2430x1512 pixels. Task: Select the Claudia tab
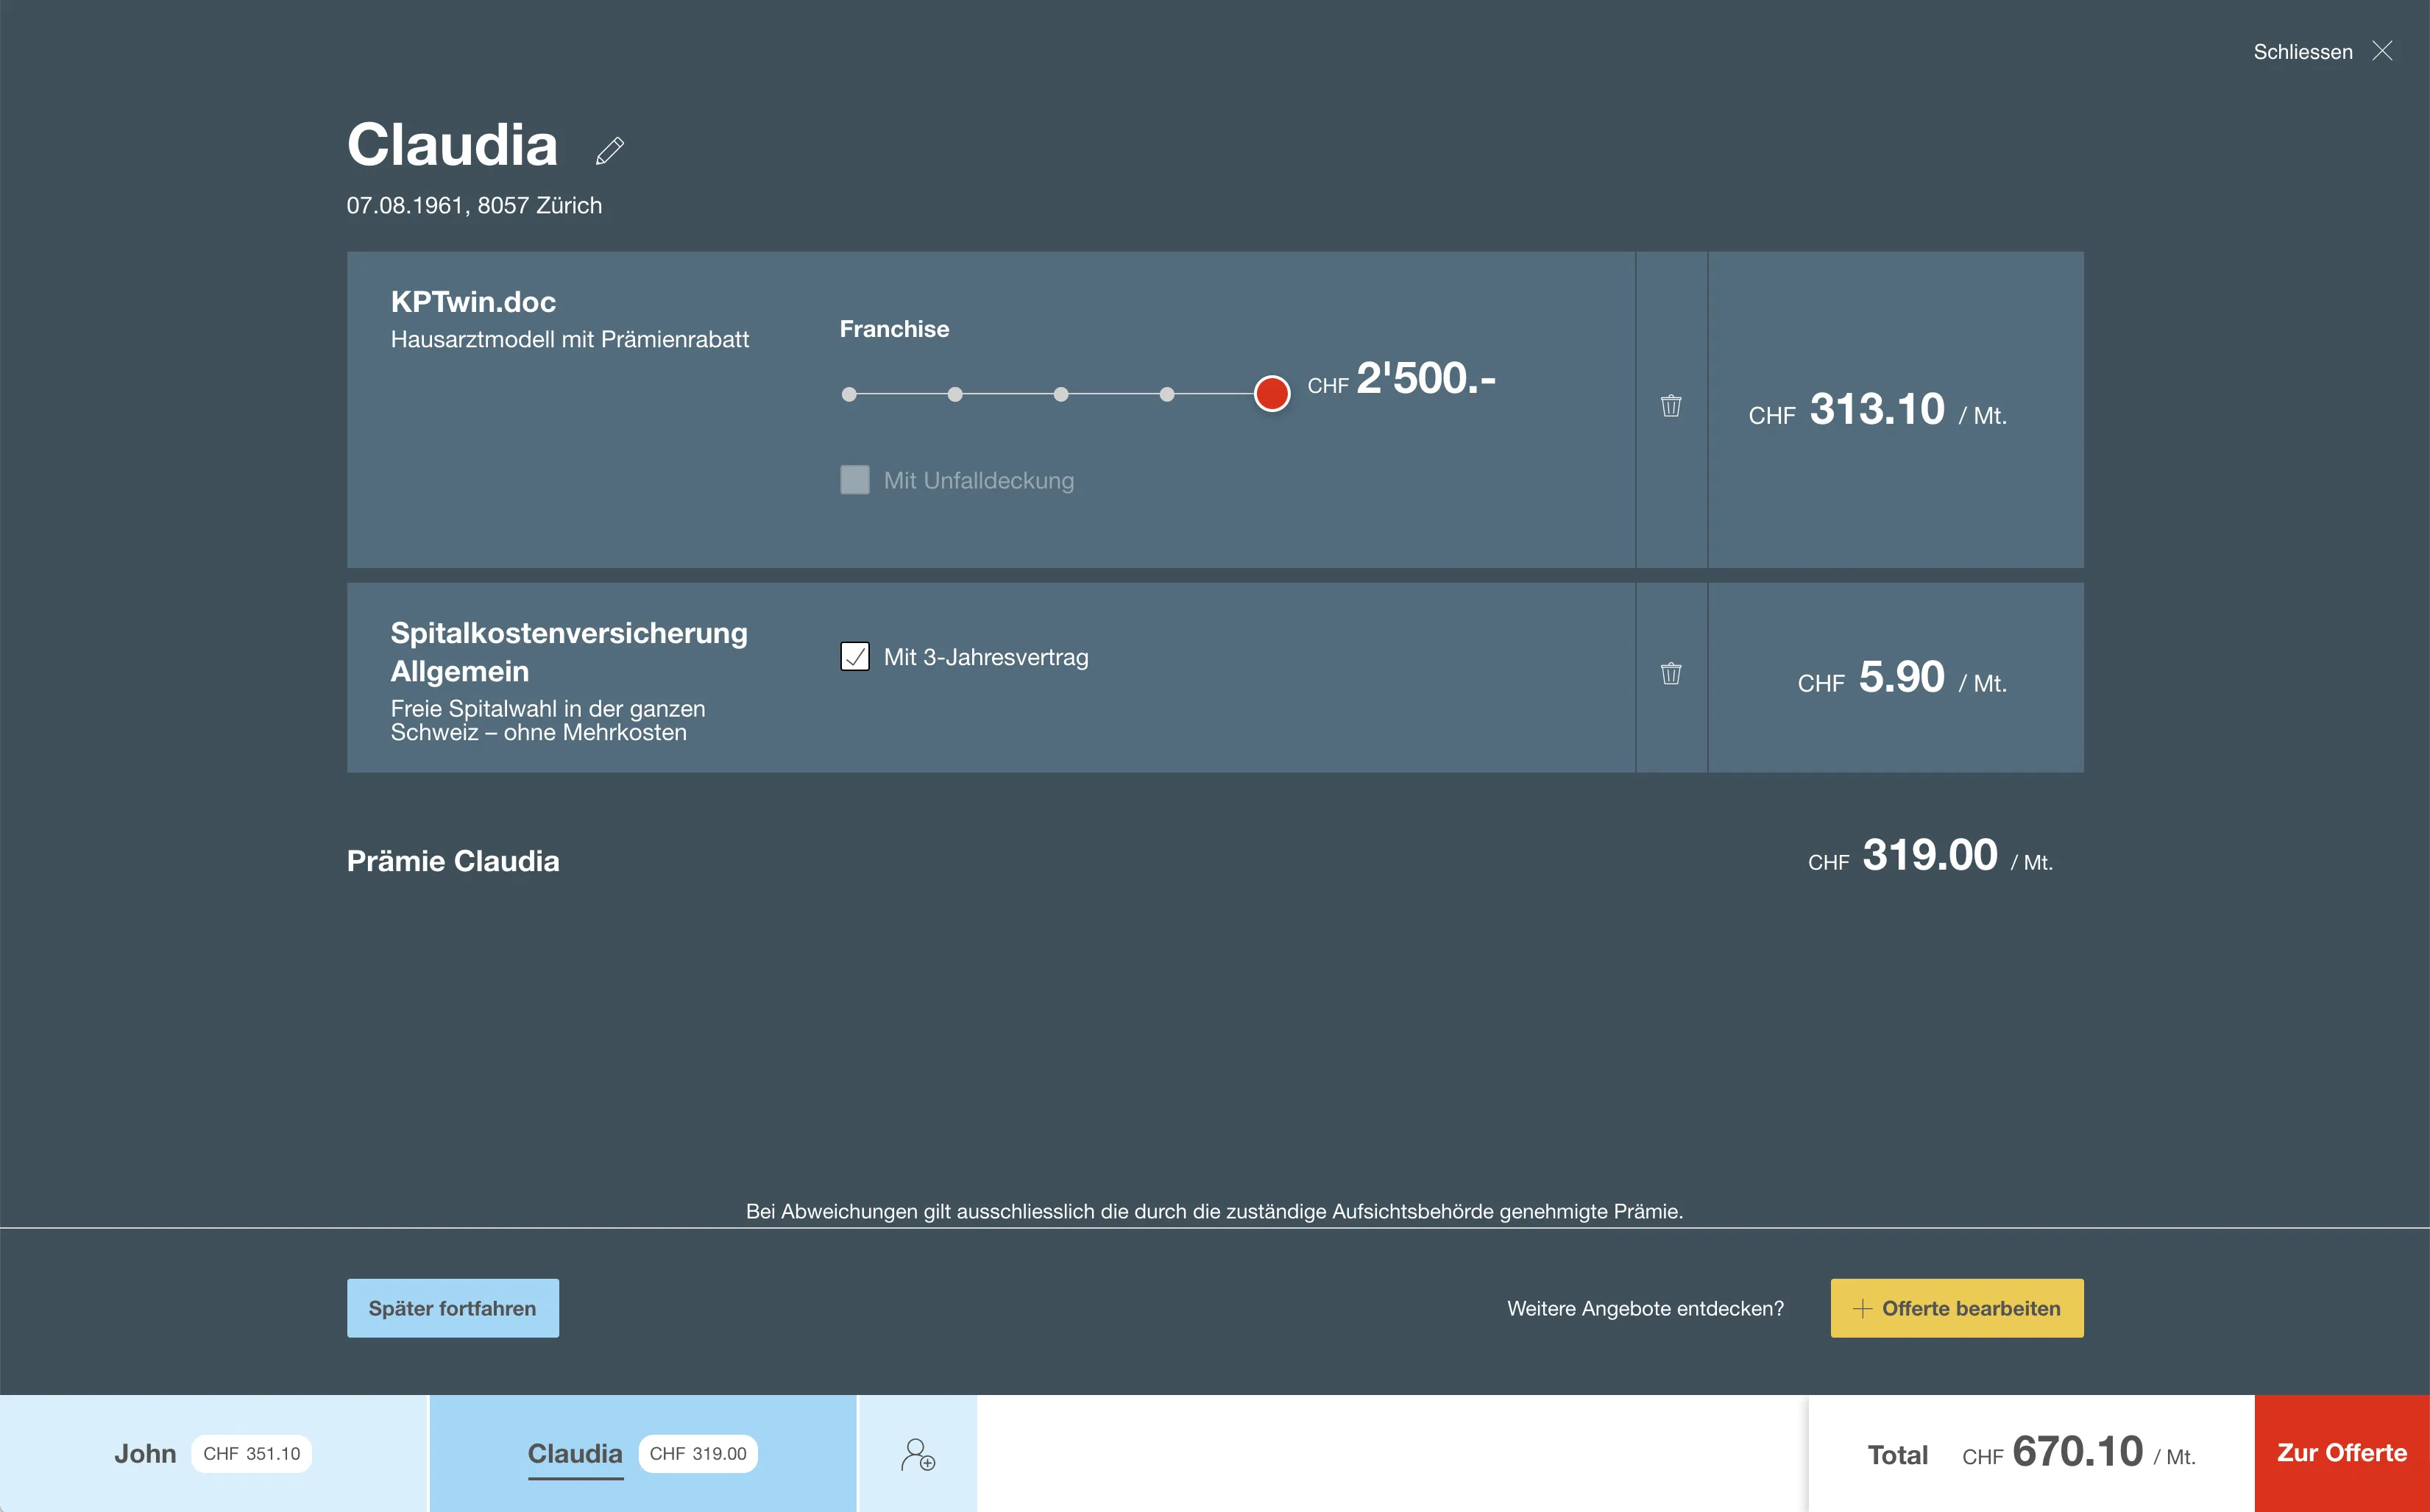(x=643, y=1454)
